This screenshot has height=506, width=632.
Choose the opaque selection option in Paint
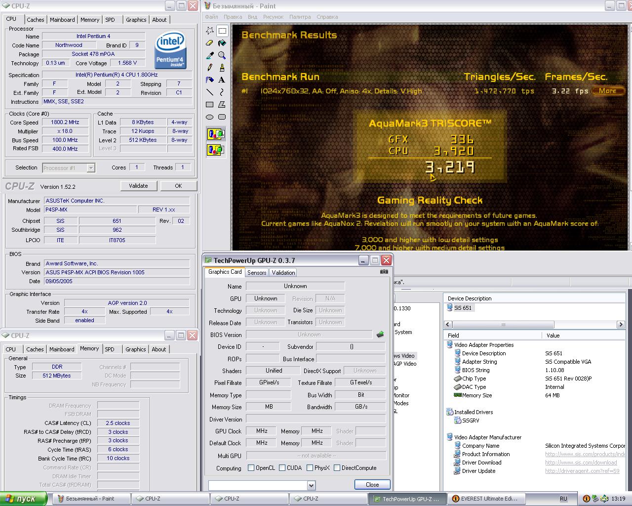(x=216, y=133)
